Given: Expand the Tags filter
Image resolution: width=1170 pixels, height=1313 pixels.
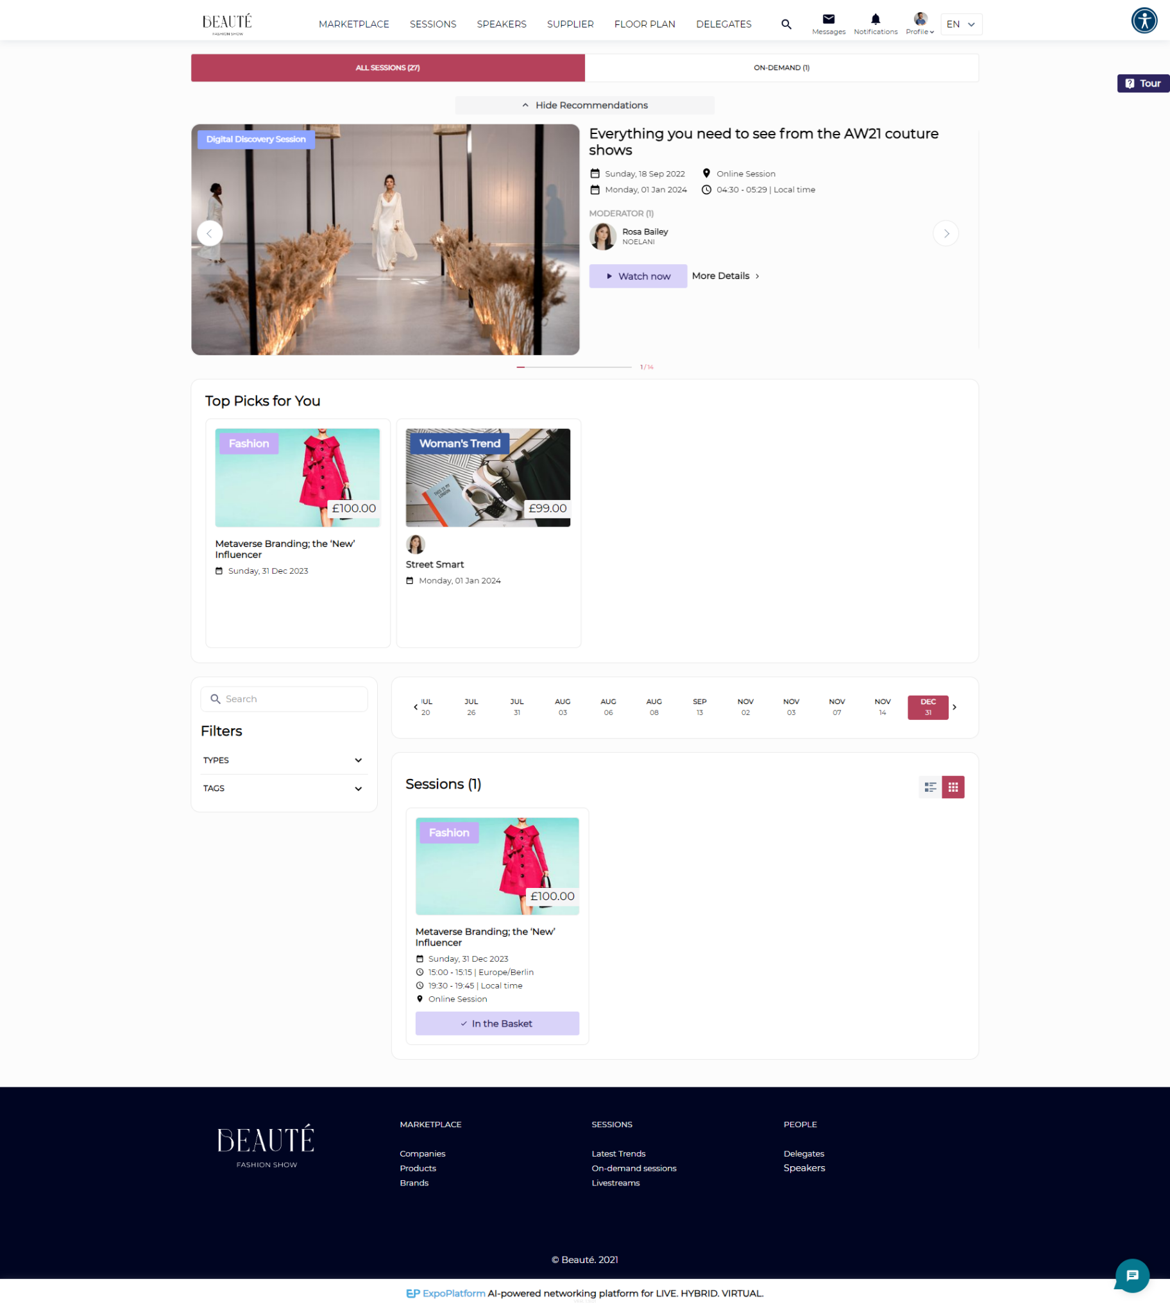Looking at the screenshot, I should (x=283, y=788).
